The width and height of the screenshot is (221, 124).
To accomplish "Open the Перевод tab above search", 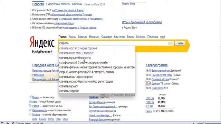I will (x=153, y=37).
